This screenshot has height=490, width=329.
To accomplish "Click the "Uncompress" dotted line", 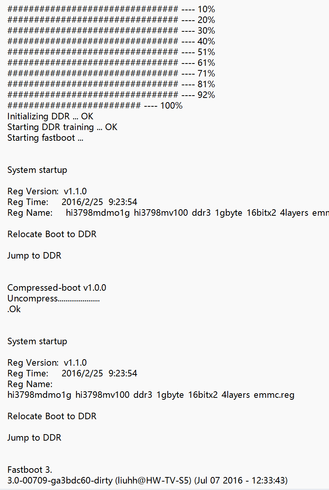I will click(x=53, y=298).
